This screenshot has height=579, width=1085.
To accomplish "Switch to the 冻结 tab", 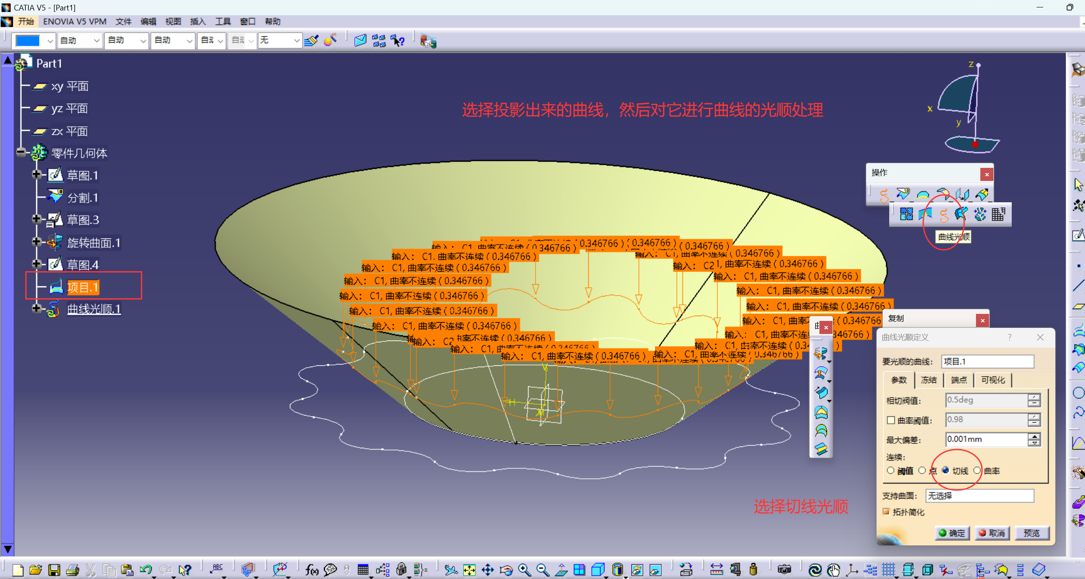I will (x=928, y=380).
